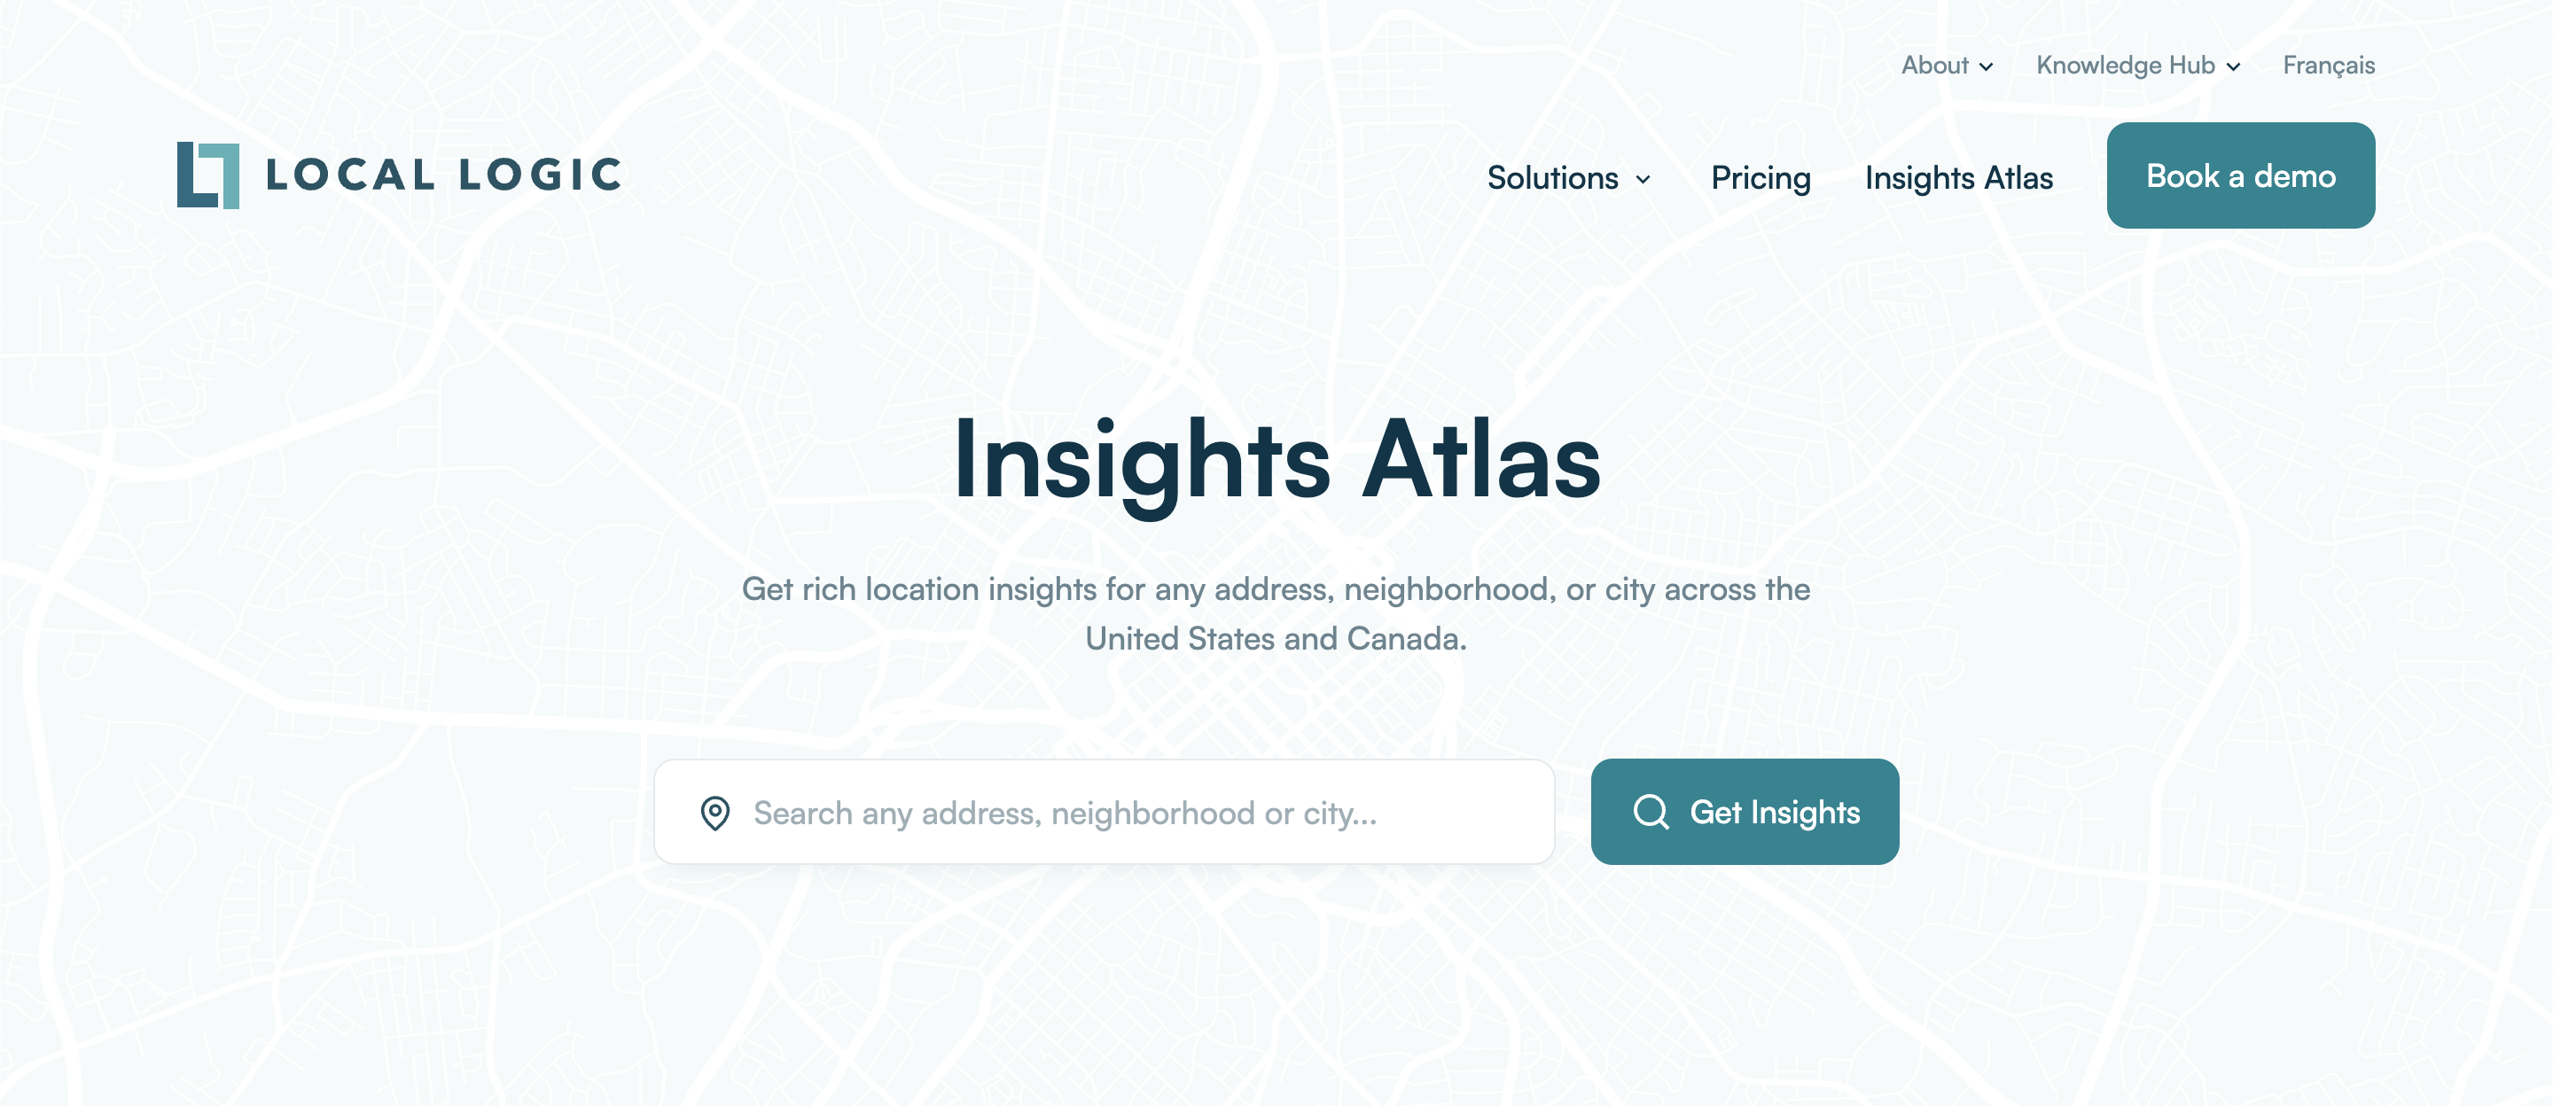
Task: Toggle the Solutions menu open
Action: click(x=1568, y=176)
